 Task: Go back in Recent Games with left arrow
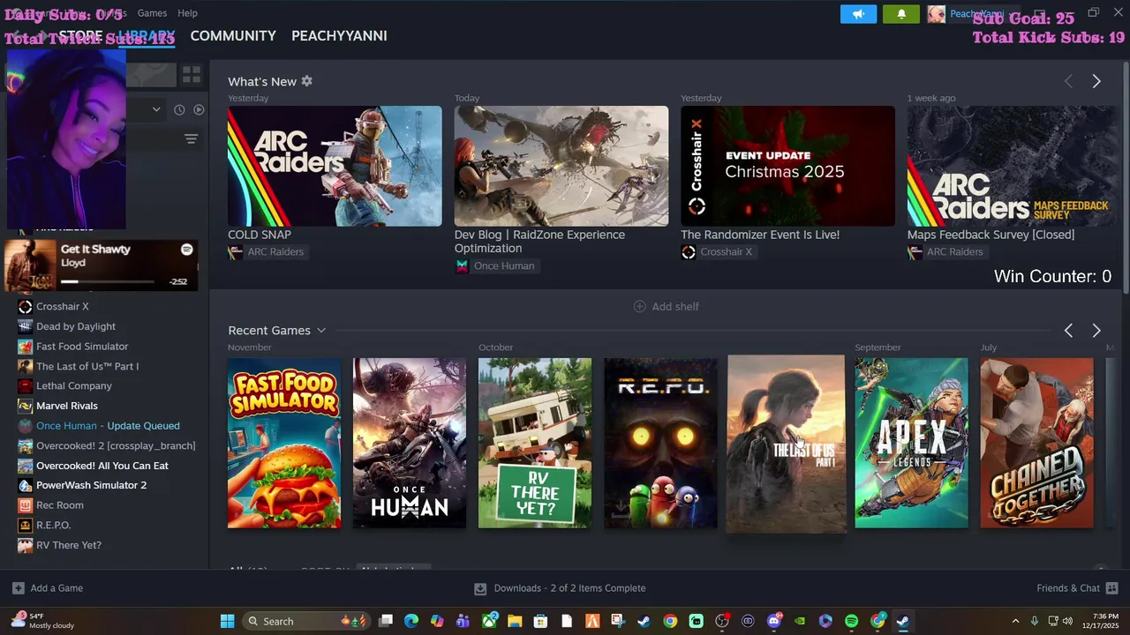1068,331
